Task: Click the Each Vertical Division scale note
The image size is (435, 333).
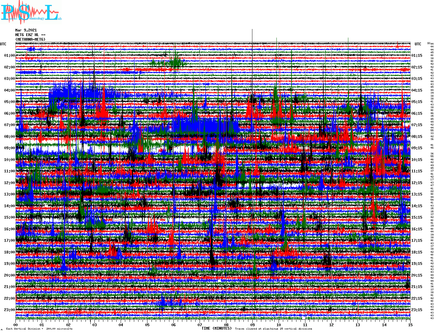Action: (39, 329)
